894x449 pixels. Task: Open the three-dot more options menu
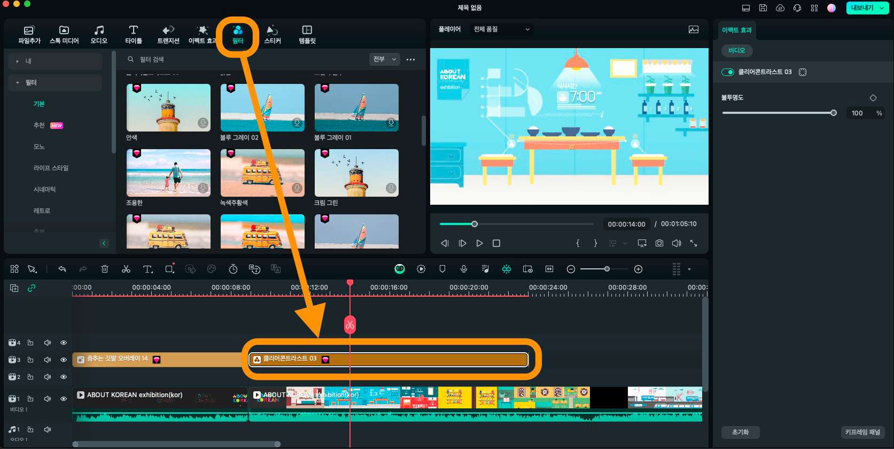pyautogui.click(x=410, y=59)
